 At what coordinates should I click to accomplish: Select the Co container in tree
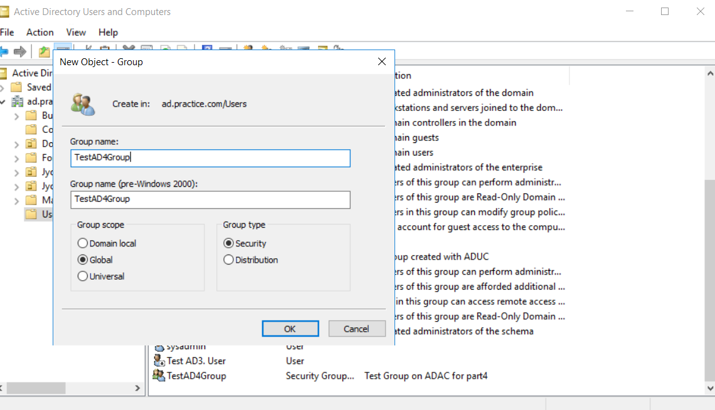(47, 129)
